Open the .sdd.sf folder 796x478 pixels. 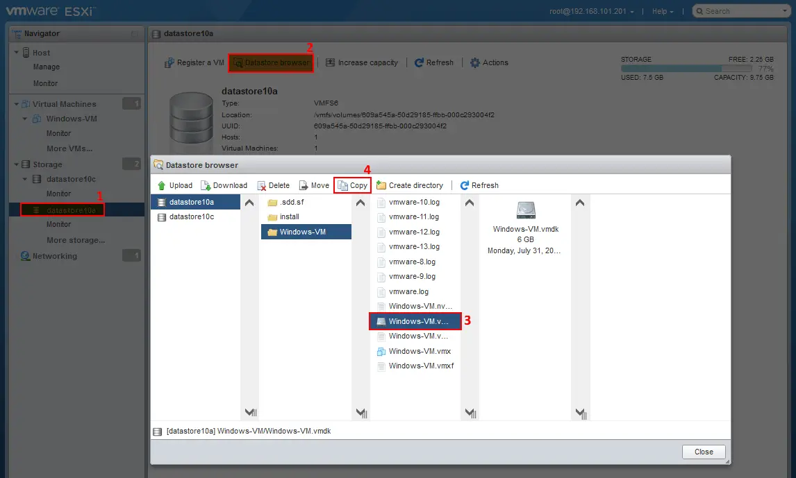coord(306,202)
